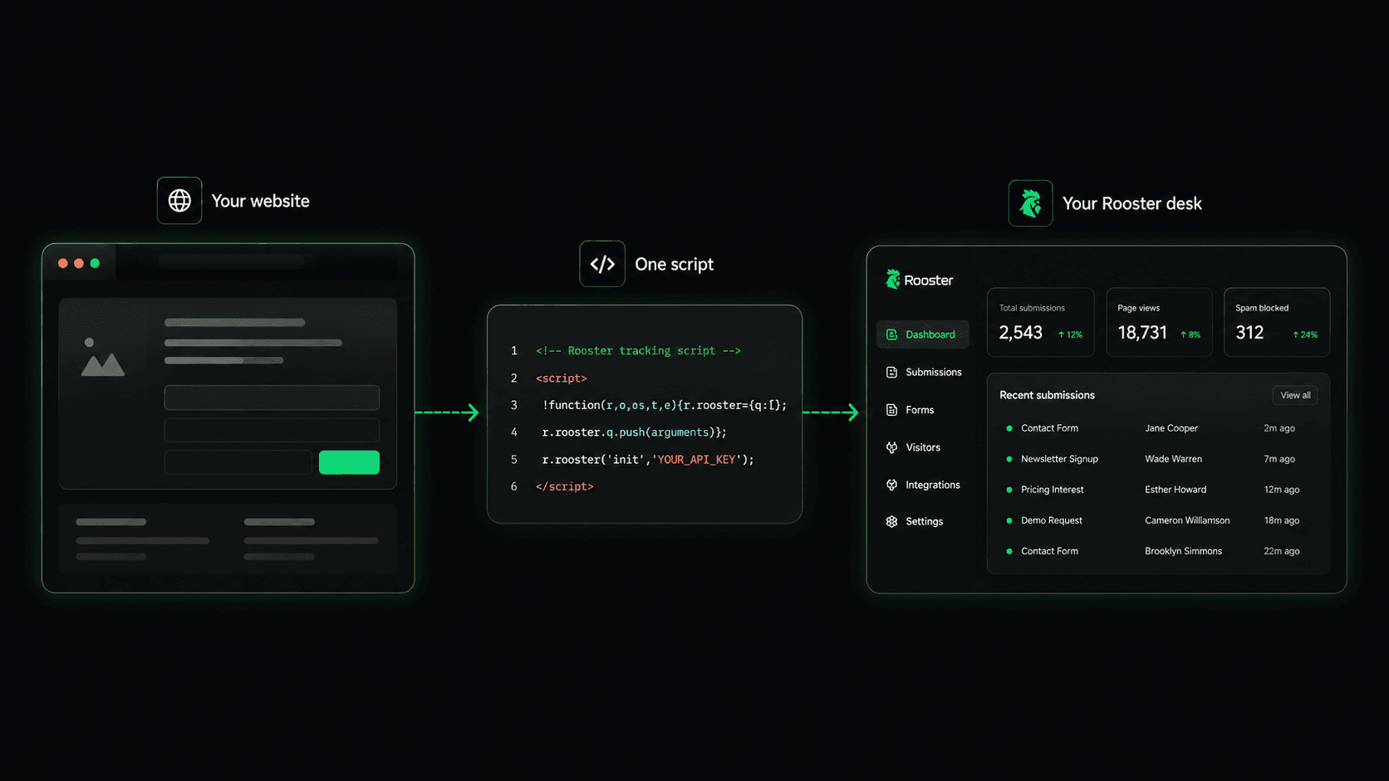1389x781 pixels.
Task: Click Wade Warren name
Action: (1173, 459)
